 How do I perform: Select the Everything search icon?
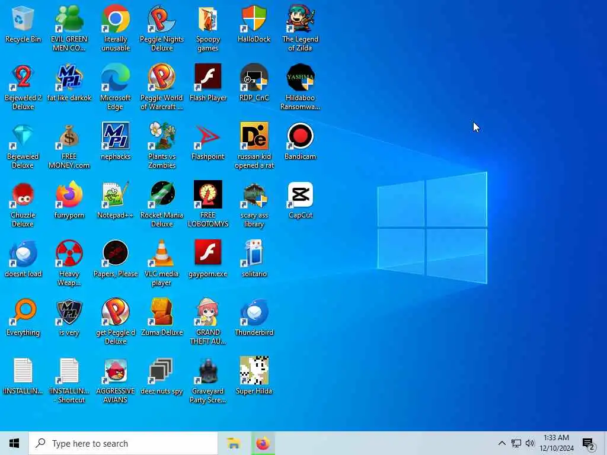tap(23, 318)
